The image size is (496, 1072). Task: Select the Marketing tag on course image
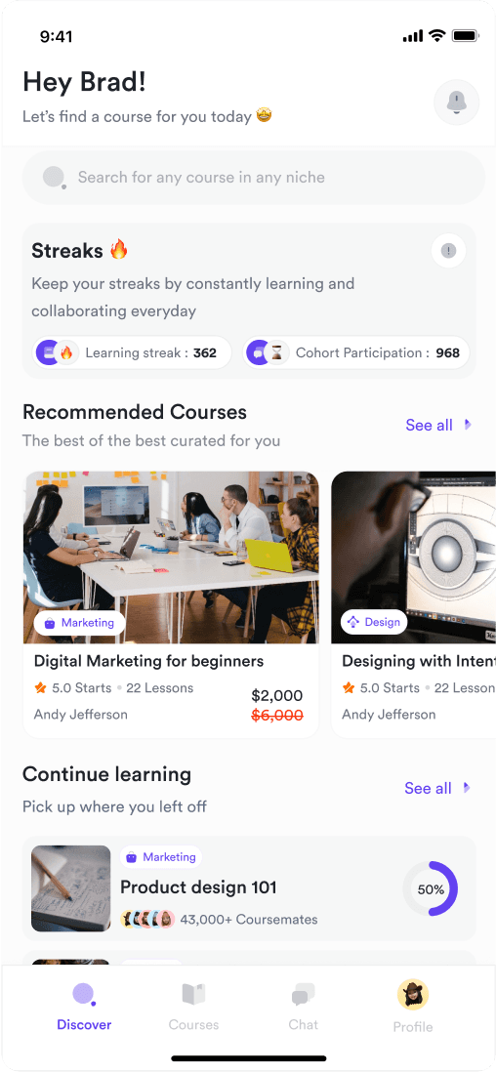click(79, 623)
